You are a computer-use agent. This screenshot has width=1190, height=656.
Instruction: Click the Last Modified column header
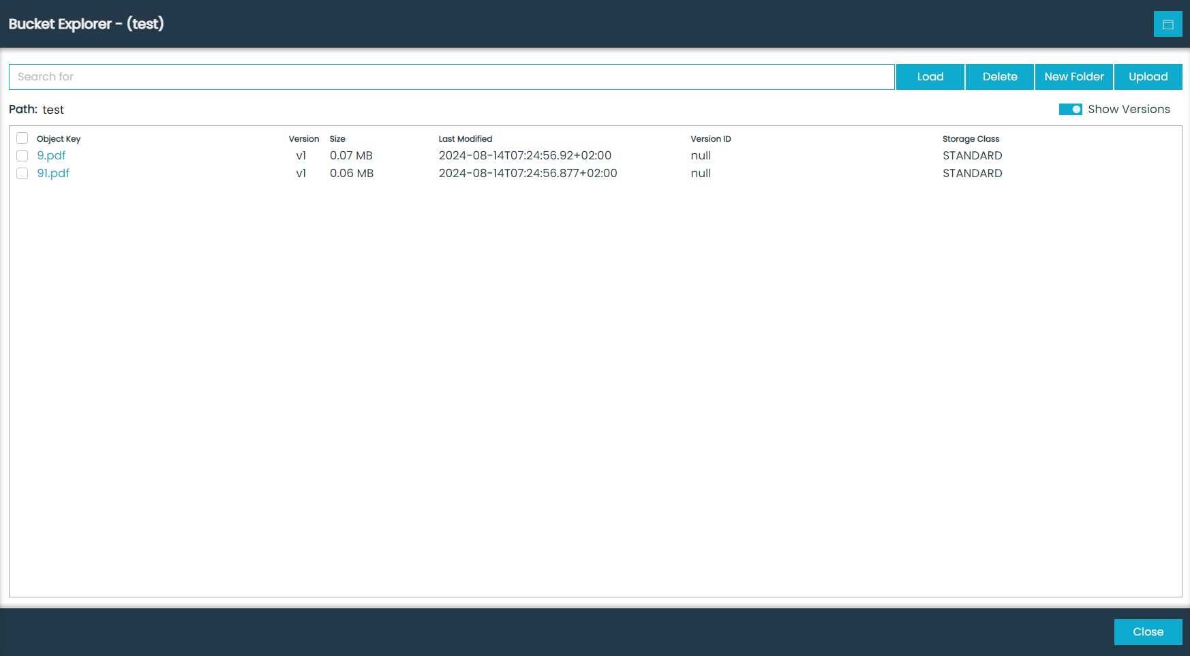[465, 139]
